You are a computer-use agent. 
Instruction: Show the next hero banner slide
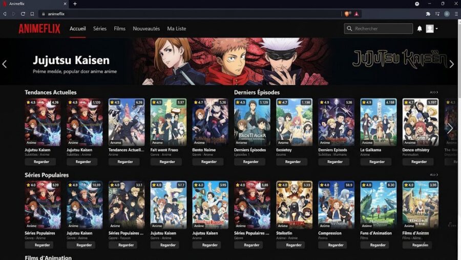452,64
